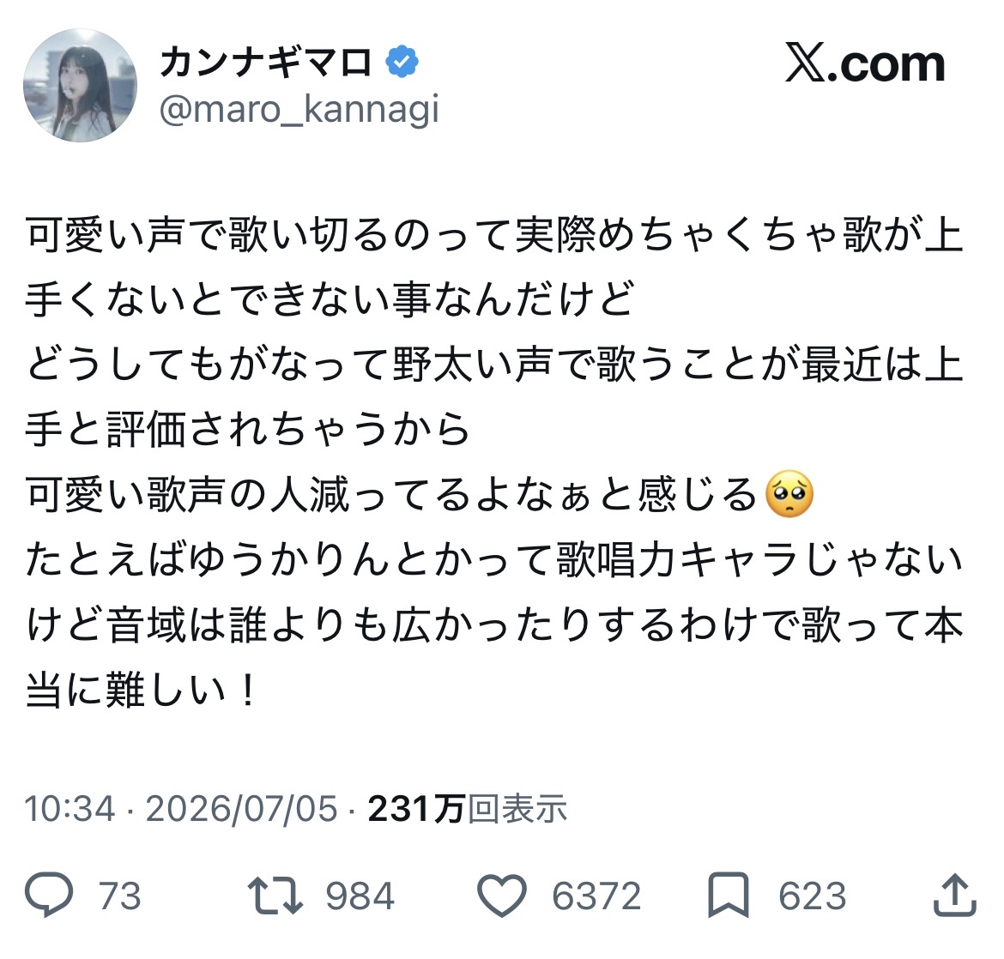Click the 984 reposts count
Image resolution: width=1004 pixels, height=959 pixels.
(x=360, y=896)
